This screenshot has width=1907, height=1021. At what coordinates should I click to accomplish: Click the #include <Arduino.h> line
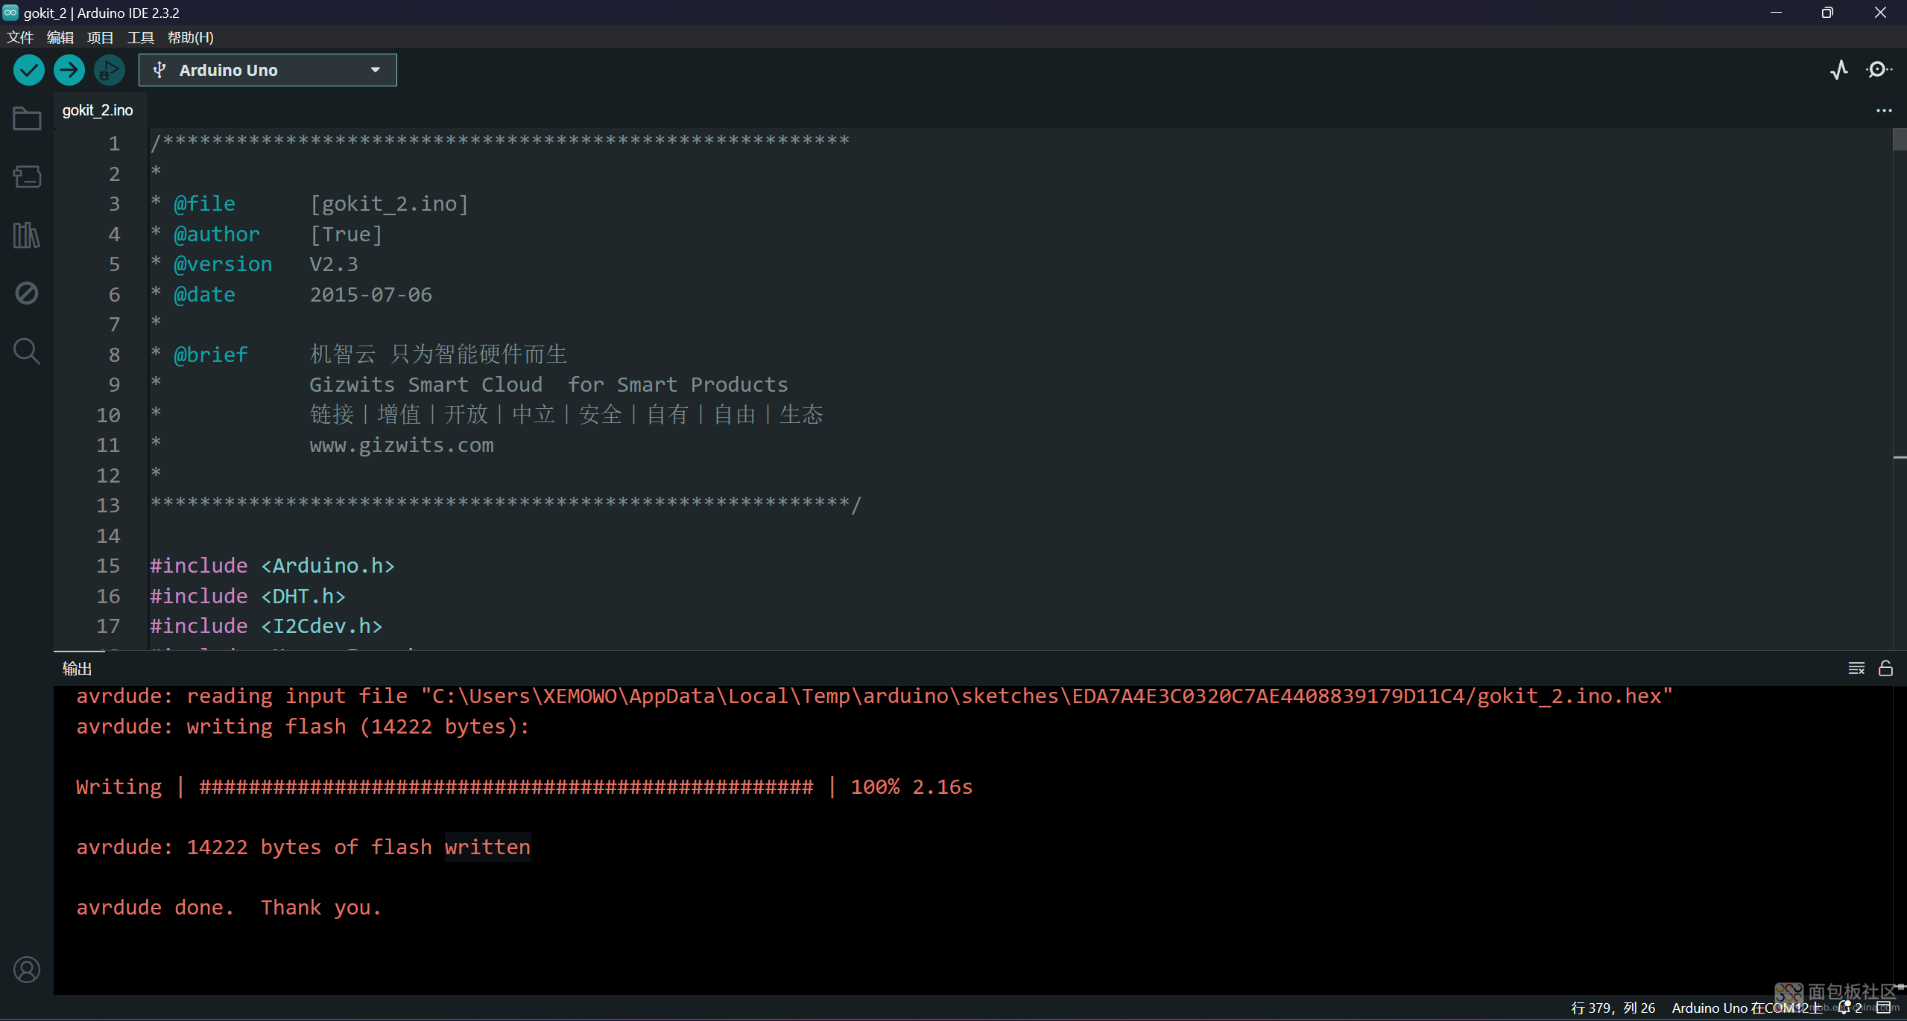click(272, 565)
